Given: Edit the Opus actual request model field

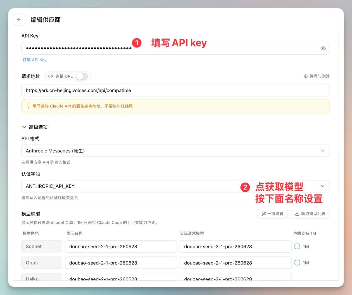Looking at the screenshot, I should click(236, 263).
